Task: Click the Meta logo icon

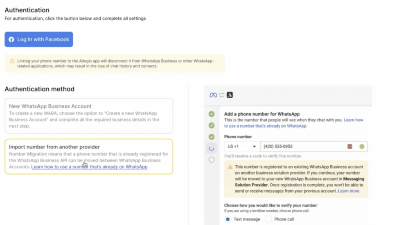Action: [x=213, y=95]
